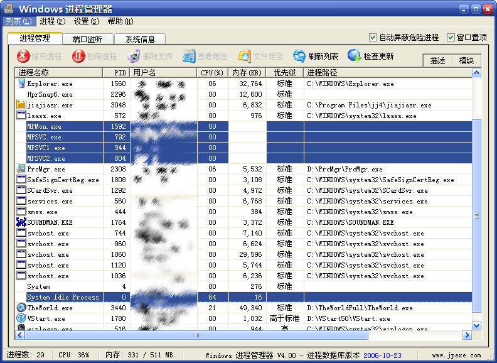Image resolution: width=497 pixels, height=363 pixels.
Task: Click the 内存: 331 / 511 MB status entry
Action: point(139,355)
